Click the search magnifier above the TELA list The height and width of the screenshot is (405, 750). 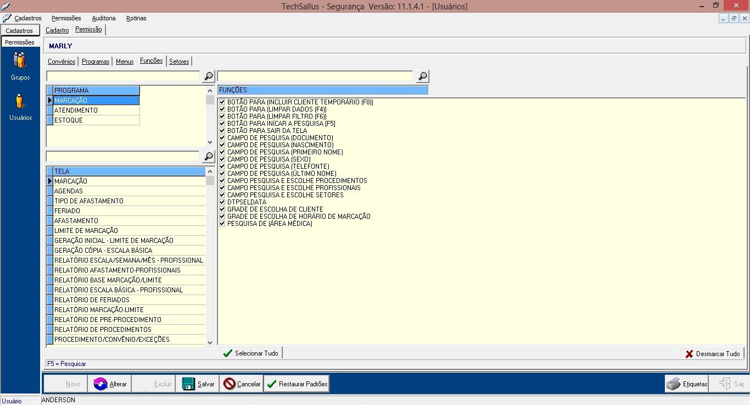(x=209, y=157)
